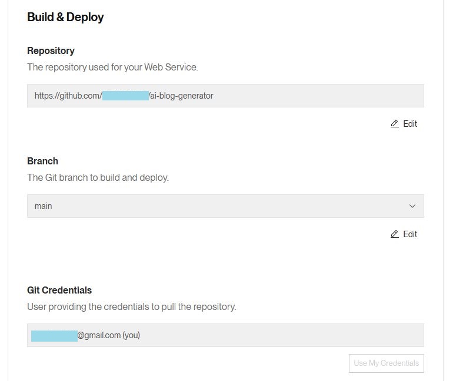This screenshot has height=381, width=453.
Task: Click the "User providing the credentials" description
Action: pyautogui.click(x=131, y=307)
